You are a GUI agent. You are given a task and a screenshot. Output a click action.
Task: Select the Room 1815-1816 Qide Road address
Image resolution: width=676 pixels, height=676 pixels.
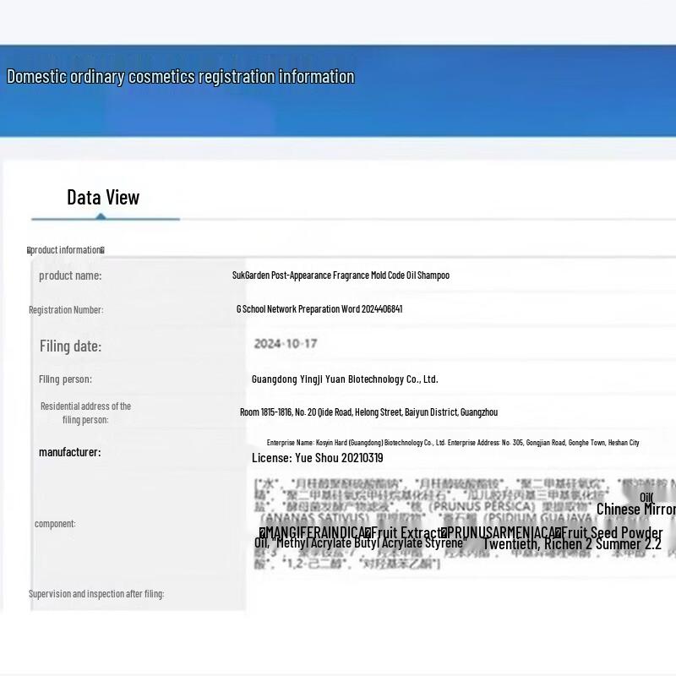(x=368, y=412)
